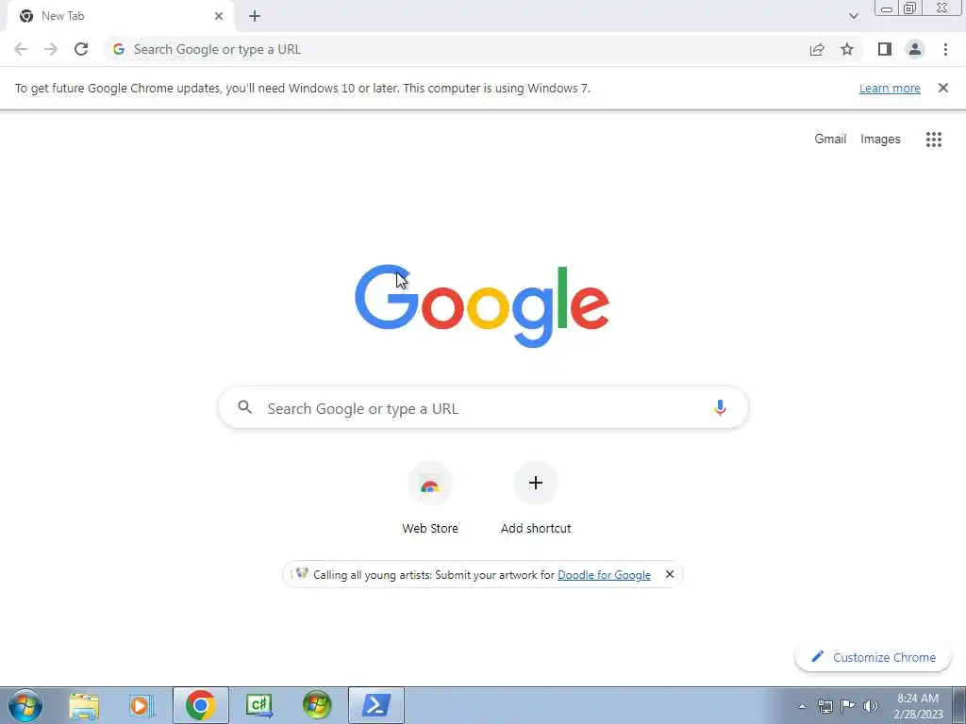
Task: Open the Windows Start menu
Action: (25, 705)
